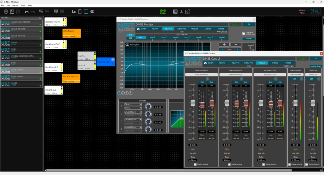Open source 4 Unused Source dropdown
324x175 pixels.
(x=133, y=127)
